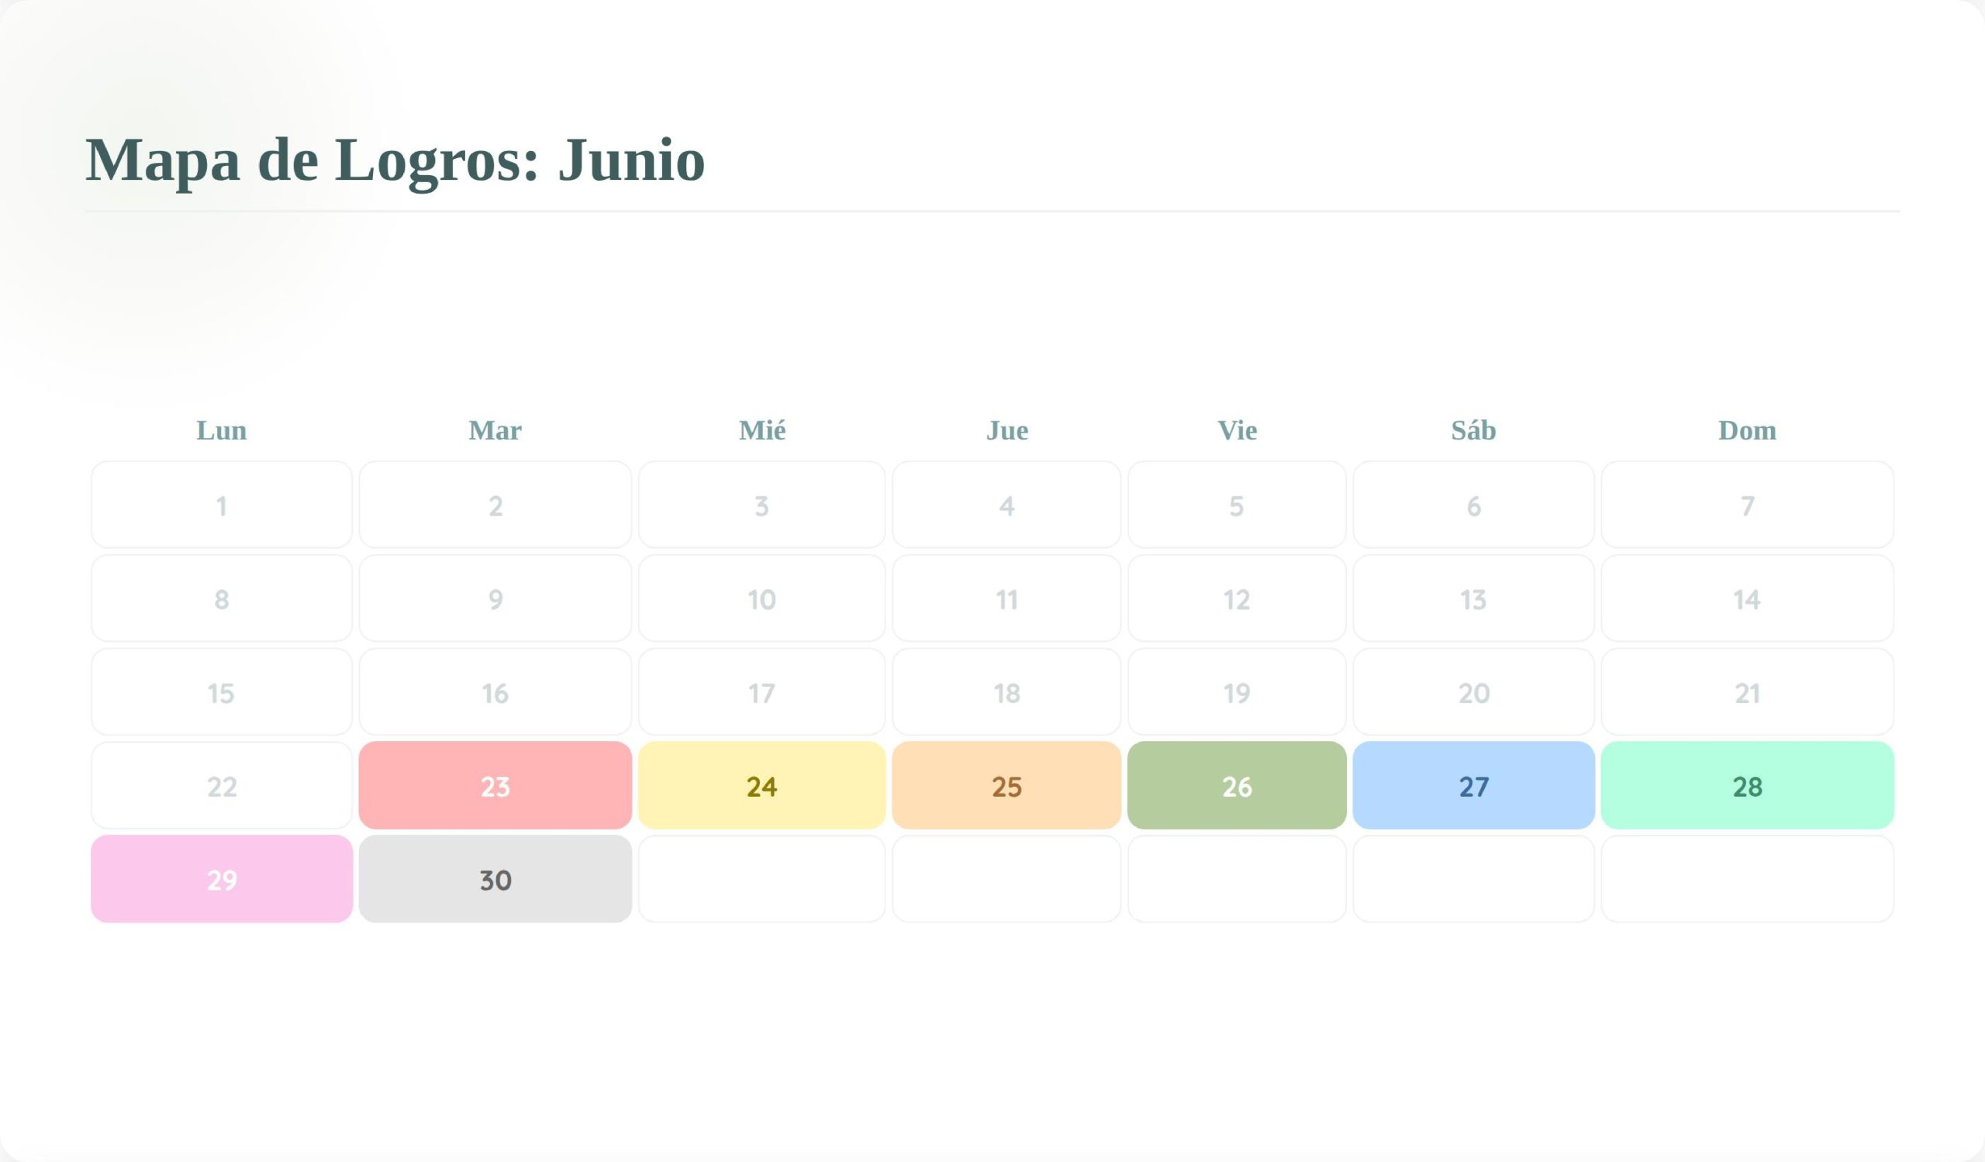Pick day 19 under Vie column
The width and height of the screenshot is (1985, 1162).
[1237, 692]
